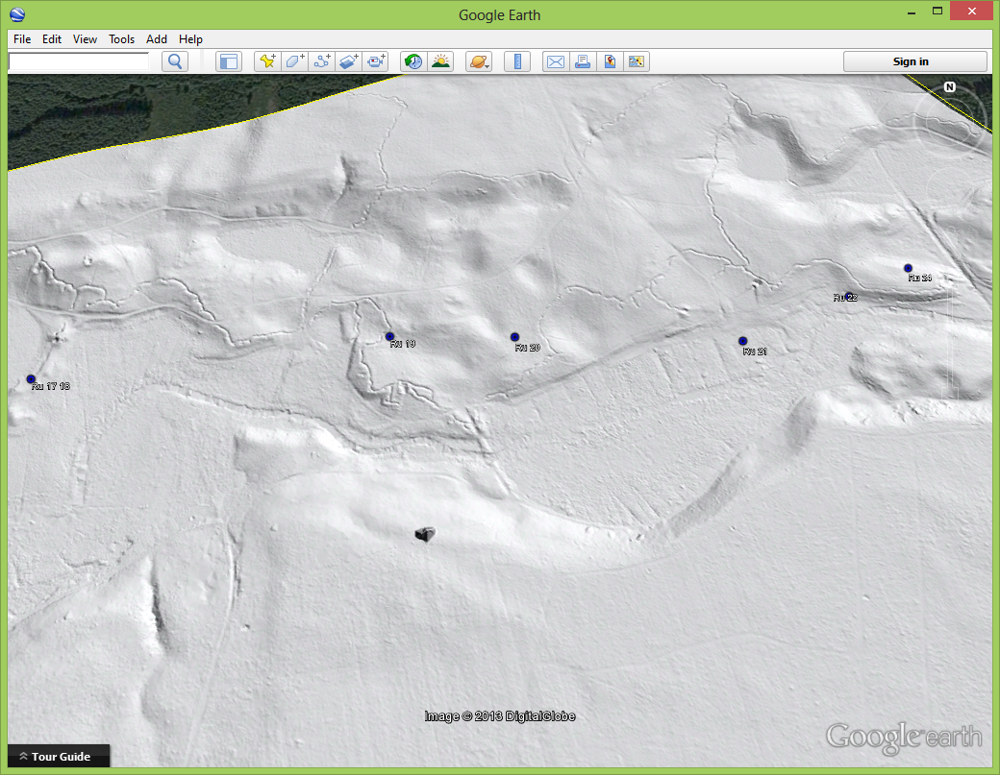Open view in Google Maps icon
This screenshot has width=1000, height=775.
(609, 61)
